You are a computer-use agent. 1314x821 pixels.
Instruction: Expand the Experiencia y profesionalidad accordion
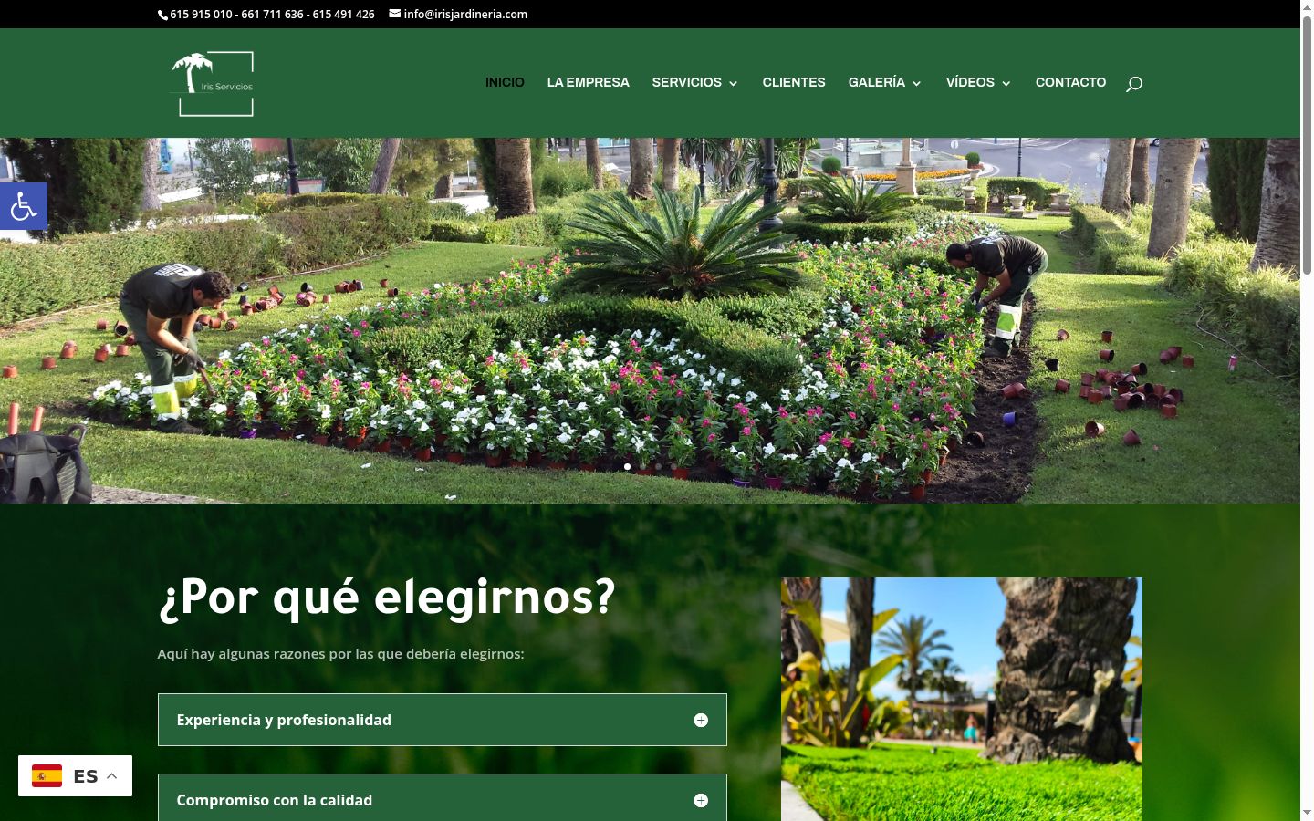pos(443,720)
